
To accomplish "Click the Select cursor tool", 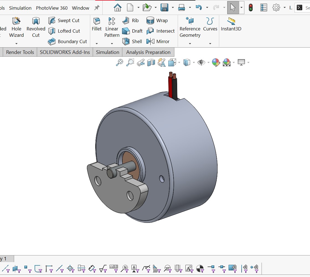I will click(233, 8).
